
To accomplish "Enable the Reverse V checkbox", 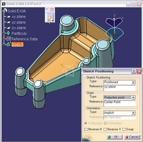I will click(105, 129).
